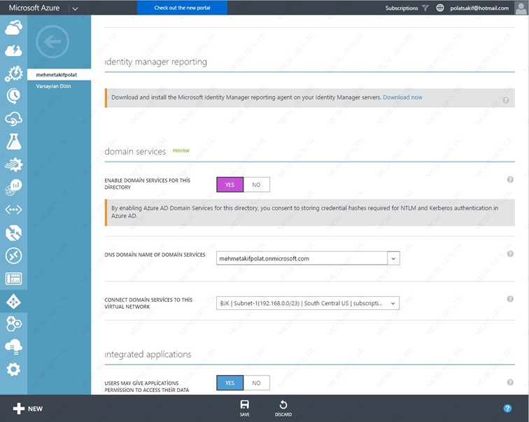The width and height of the screenshot is (529, 422).
Task: Click the polatsakif@hotmail.com account name
Action: click(x=479, y=8)
